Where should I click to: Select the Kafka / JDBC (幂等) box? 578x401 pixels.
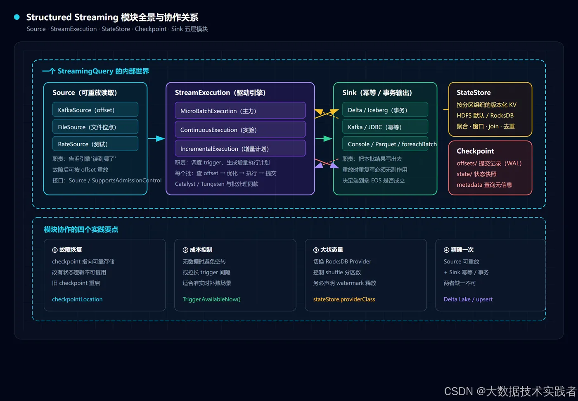(x=385, y=127)
